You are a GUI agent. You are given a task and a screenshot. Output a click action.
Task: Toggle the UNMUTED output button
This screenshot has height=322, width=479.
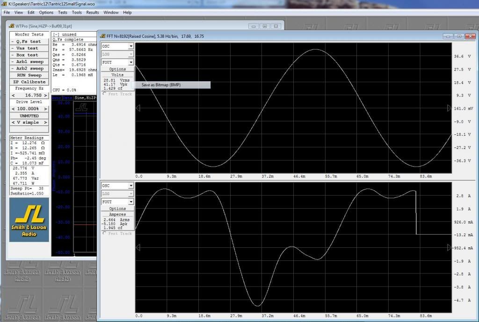(x=29, y=116)
